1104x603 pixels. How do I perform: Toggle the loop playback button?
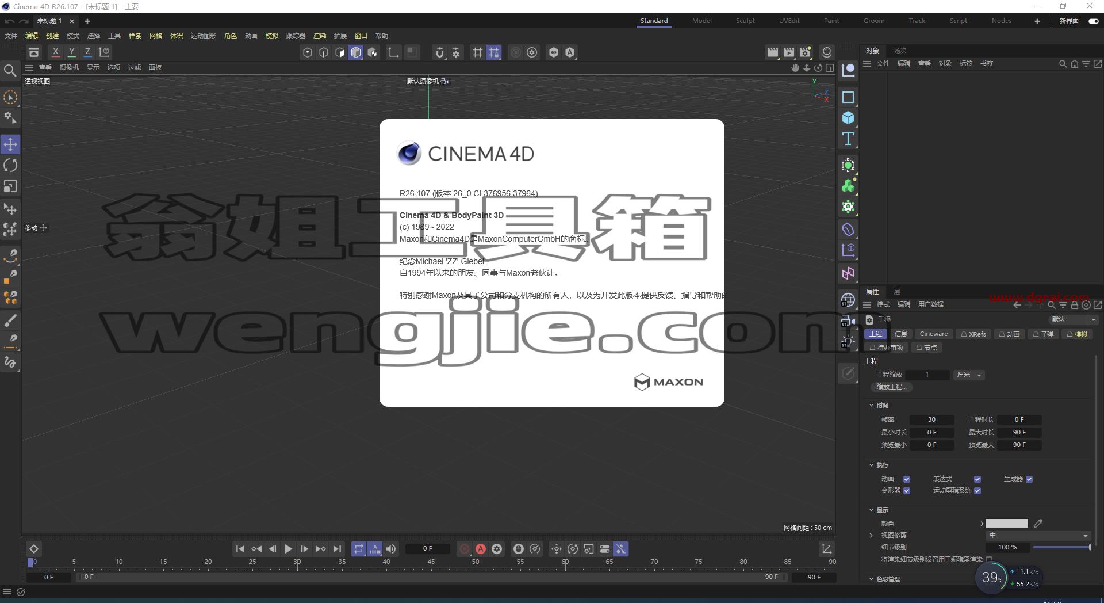(x=358, y=549)
